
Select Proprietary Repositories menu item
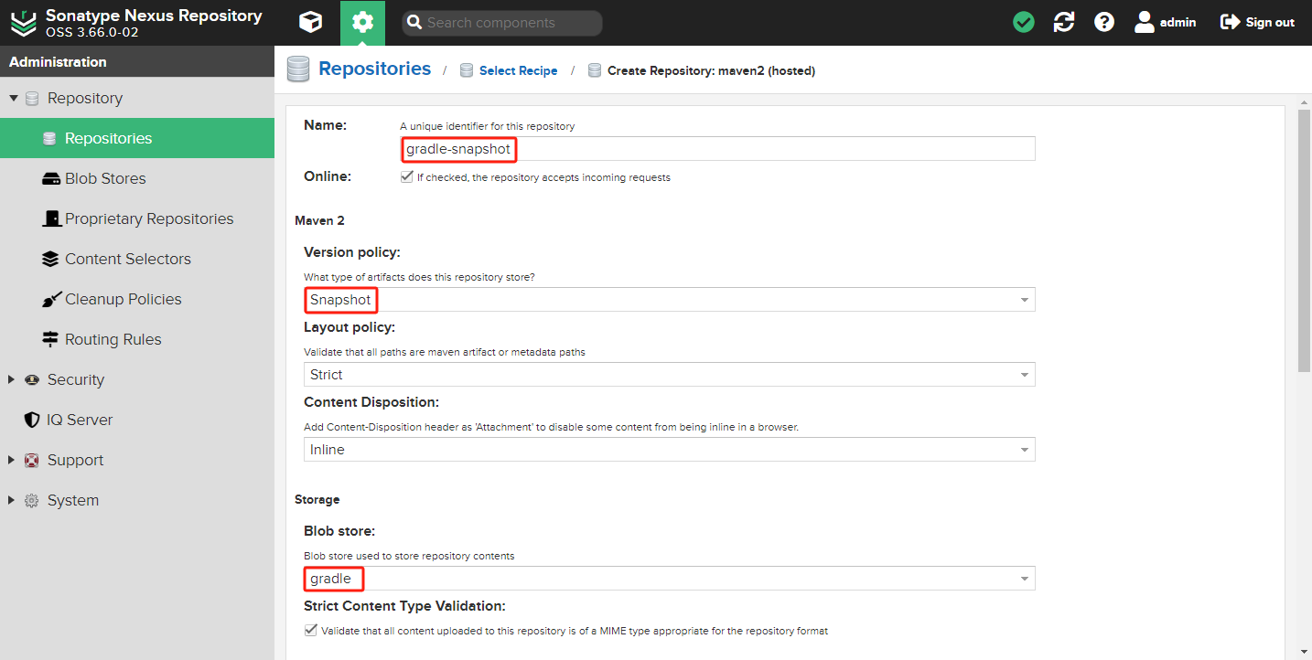coord(148,219)
